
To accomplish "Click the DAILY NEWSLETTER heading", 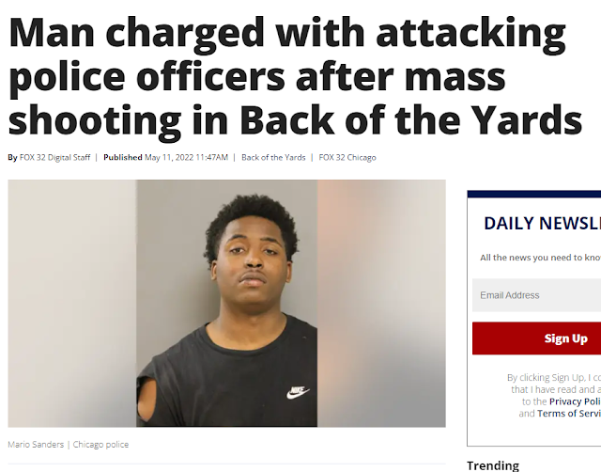I will (543, 224).
